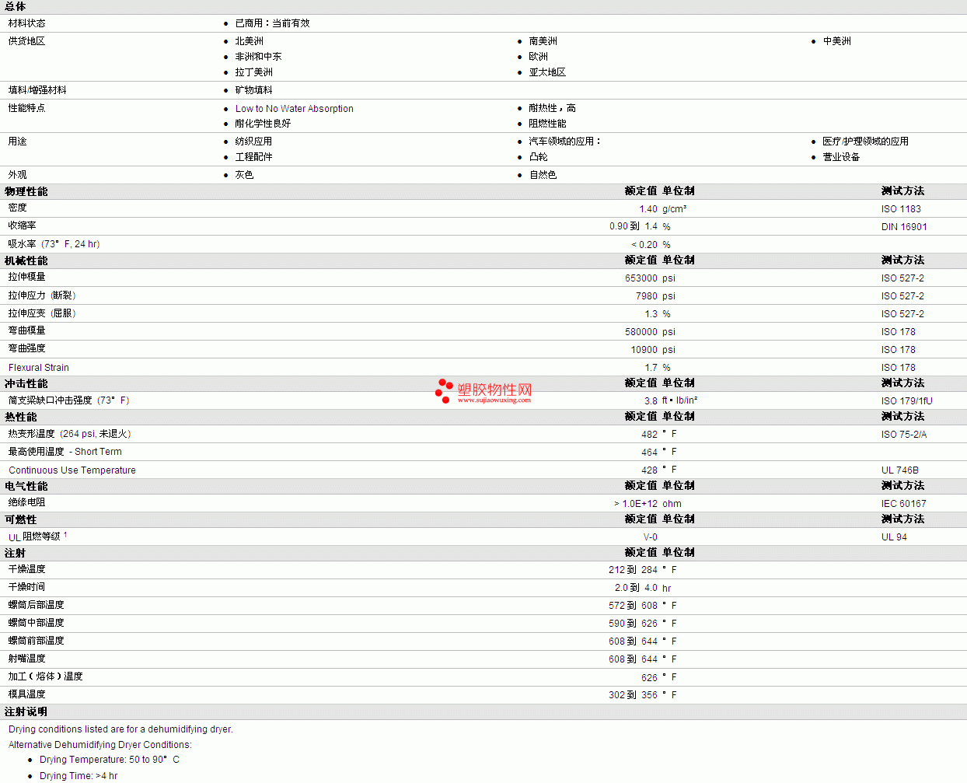
Task: Click the 最高使用温度 - Short Term label
Action: coord(65,452)
